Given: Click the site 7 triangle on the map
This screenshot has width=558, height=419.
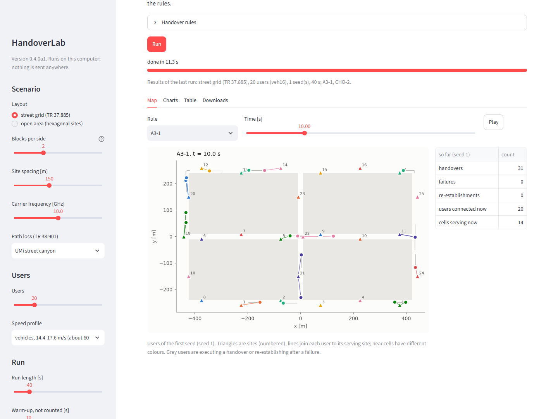Looking at the screenshot, I should click(x=241, y=234).
